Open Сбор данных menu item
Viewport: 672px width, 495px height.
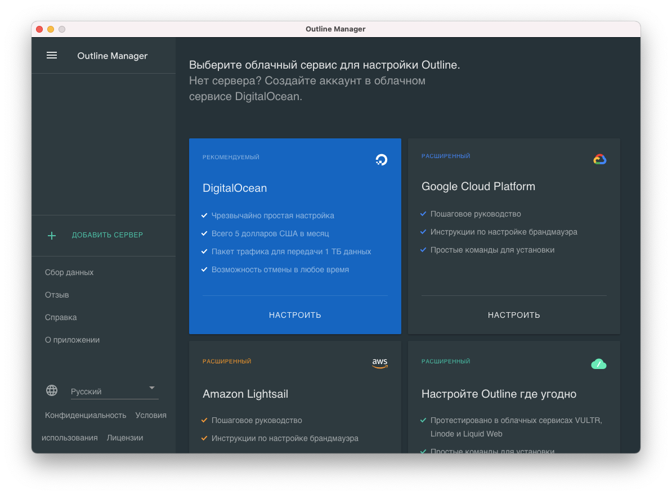(69, 272)
